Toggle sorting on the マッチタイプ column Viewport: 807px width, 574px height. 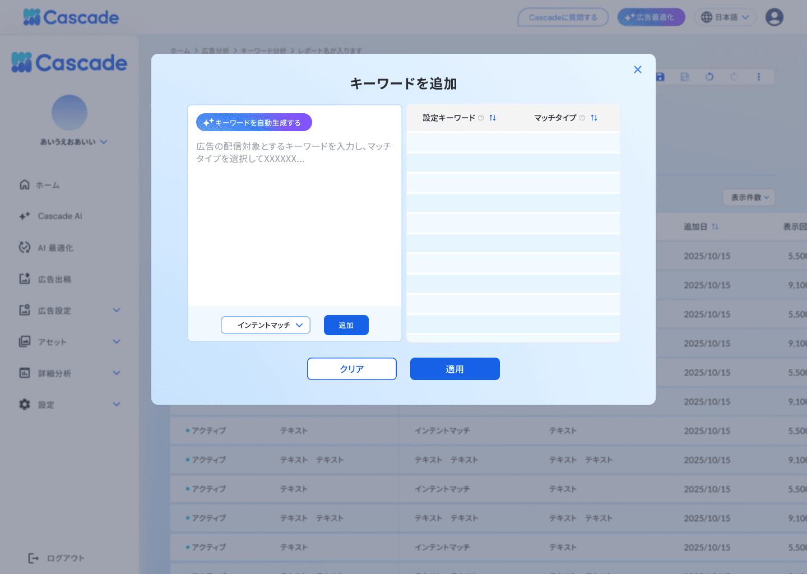click(x=594, y=118)
